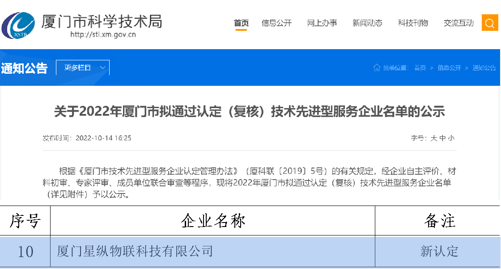Viewport: 501px width, 269px height.
Task: Go to 网上办事 in the top navigation
Action: 322,23
